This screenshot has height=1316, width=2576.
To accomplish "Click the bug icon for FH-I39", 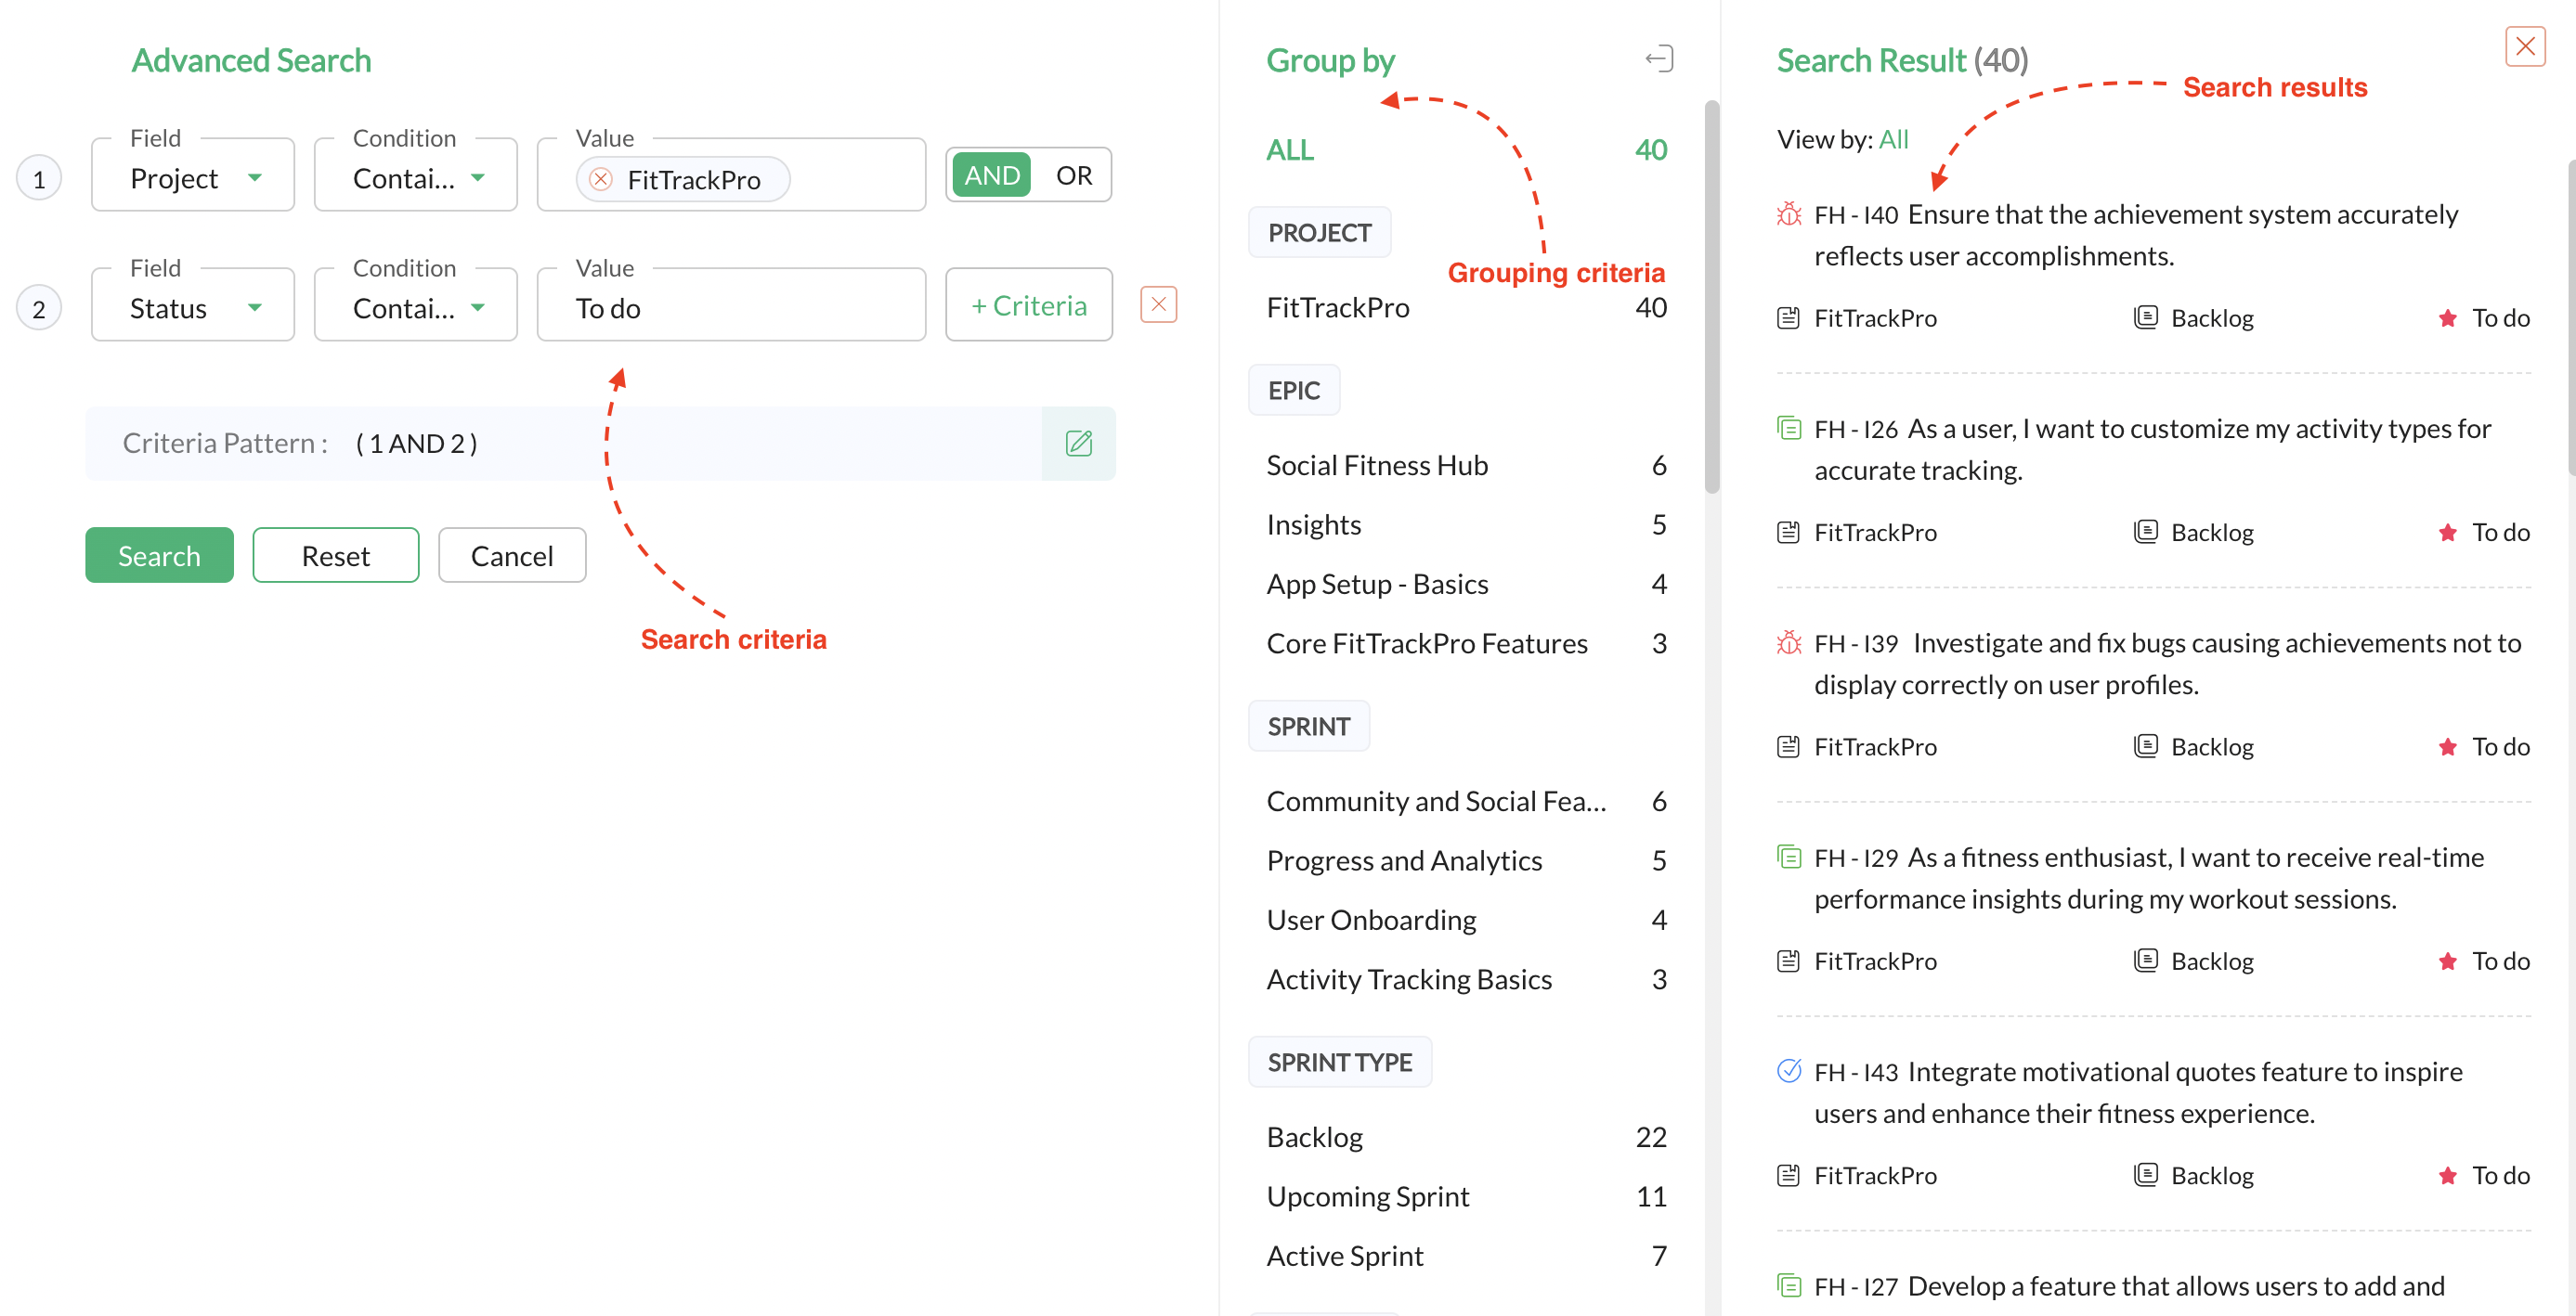I will 1788,642.
